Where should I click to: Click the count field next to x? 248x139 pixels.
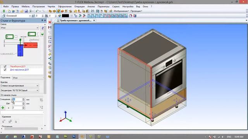click(x=17, y=108)
